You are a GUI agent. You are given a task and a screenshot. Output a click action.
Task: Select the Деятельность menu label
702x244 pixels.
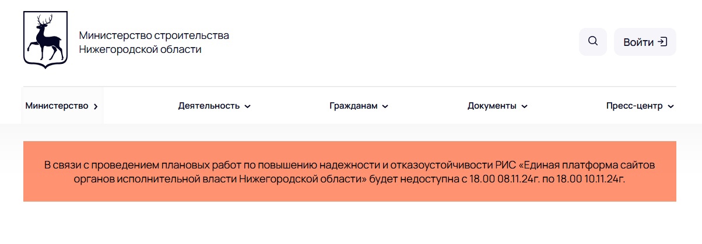coord(209,106)
